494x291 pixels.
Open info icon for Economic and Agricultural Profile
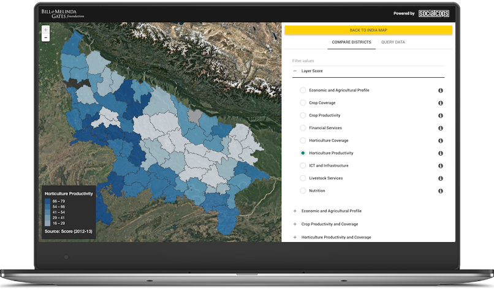coord(441,91)
